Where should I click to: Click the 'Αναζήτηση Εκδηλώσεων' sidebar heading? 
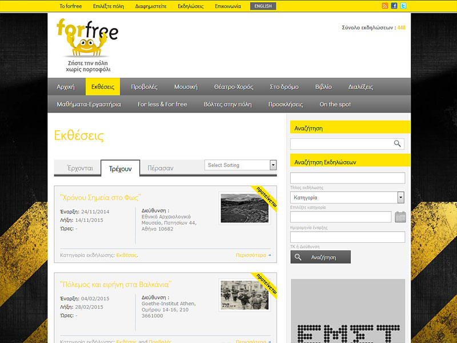325,162
